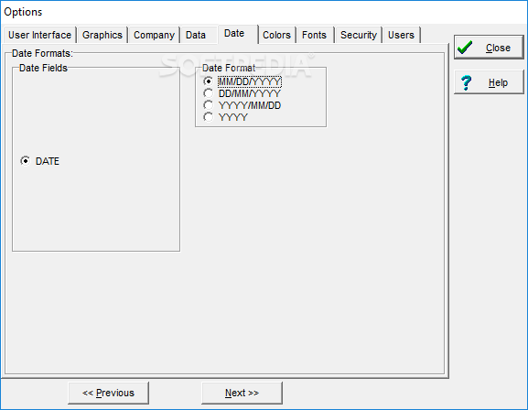528x410 pixels.
Task: Switch to the Graphics tab
Action: 102,35
